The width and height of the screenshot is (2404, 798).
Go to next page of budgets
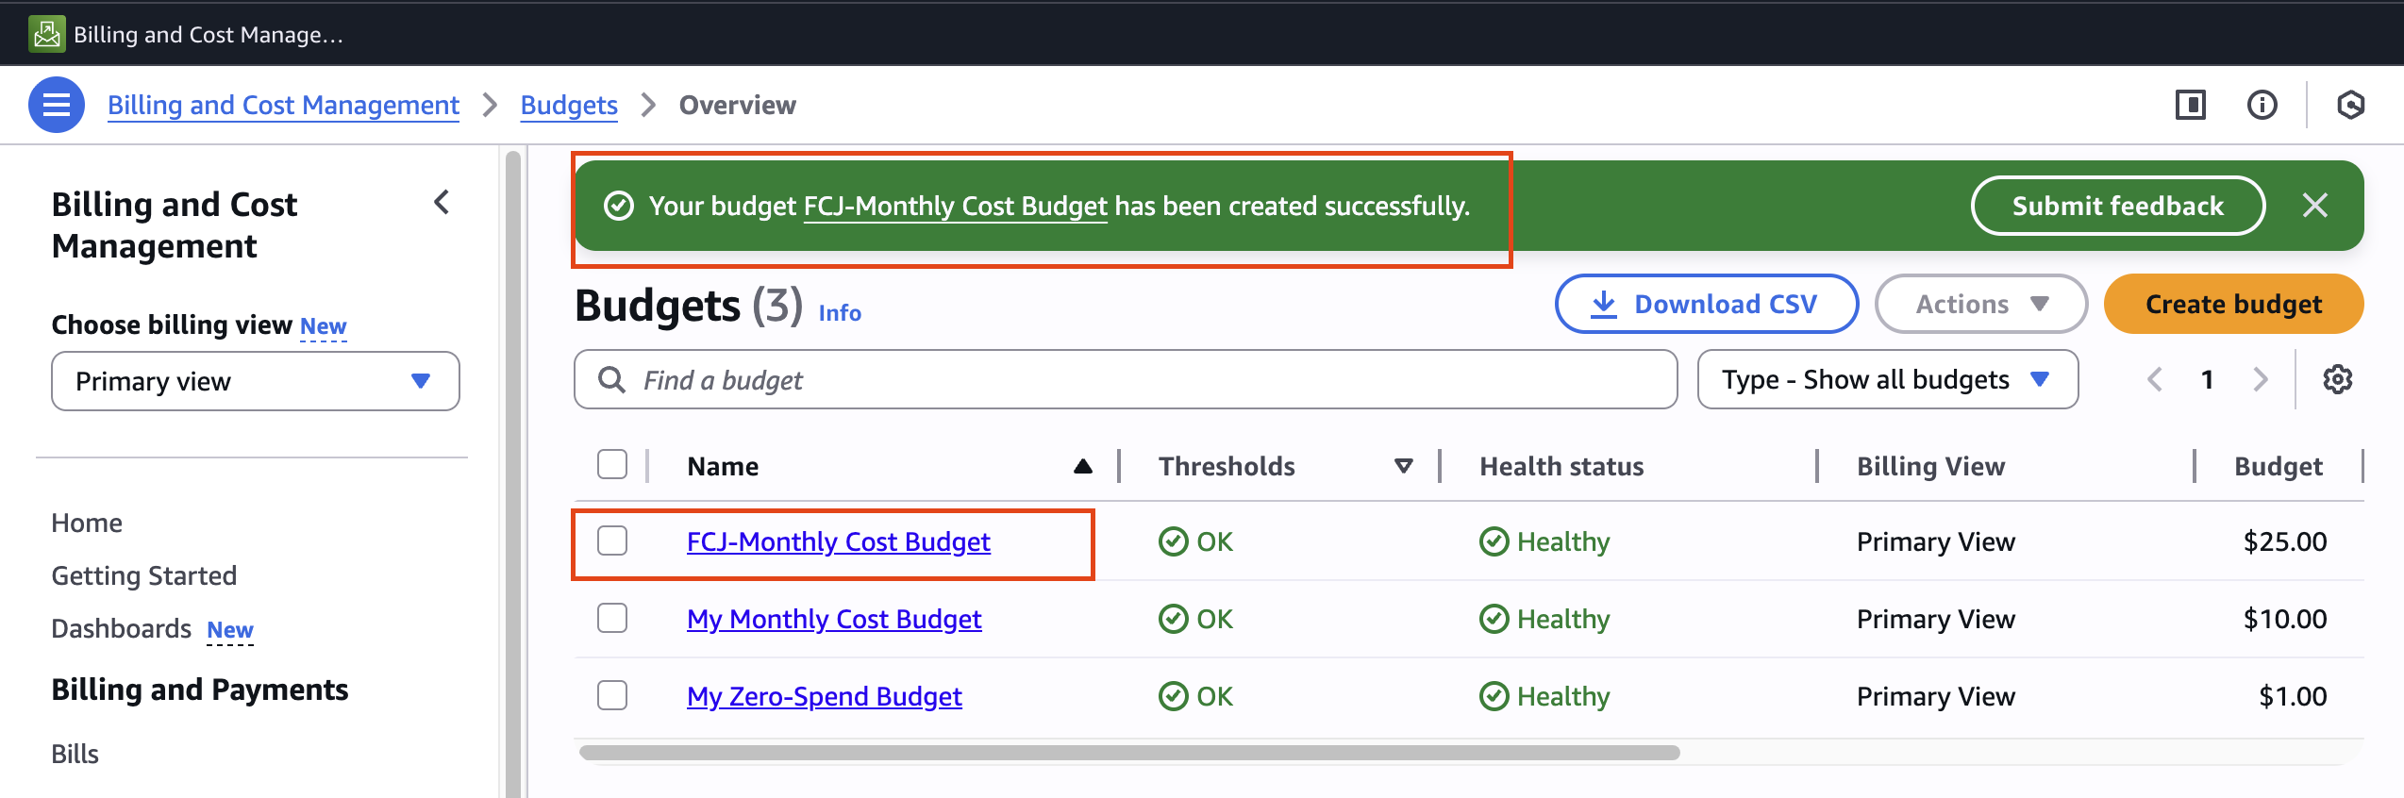tap(2260, 380)
